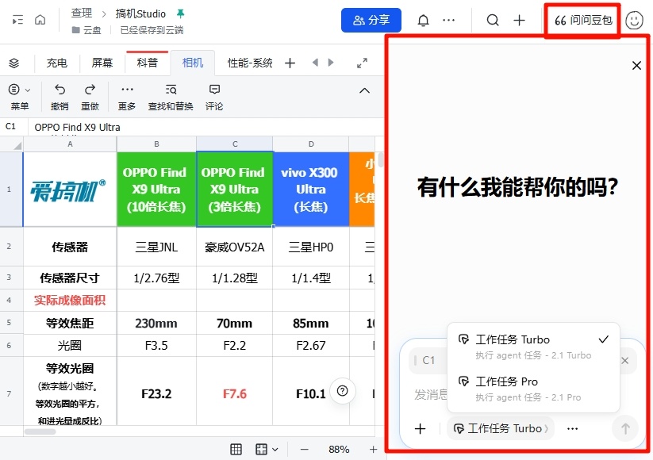This screenshot has width=653, height=460.
Task: Select the 相机 sheet tab
Action: pos(192,63)
